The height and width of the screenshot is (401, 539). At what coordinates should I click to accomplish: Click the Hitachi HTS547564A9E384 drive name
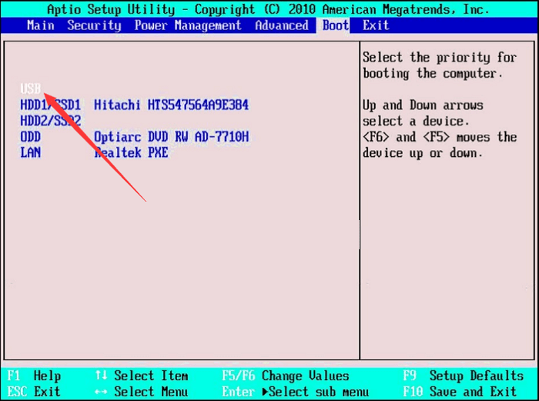point(171,105)
